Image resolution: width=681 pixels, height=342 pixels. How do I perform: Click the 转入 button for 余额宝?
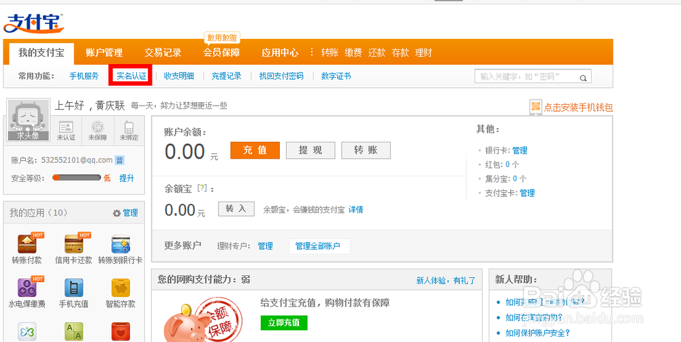point(236,209)
